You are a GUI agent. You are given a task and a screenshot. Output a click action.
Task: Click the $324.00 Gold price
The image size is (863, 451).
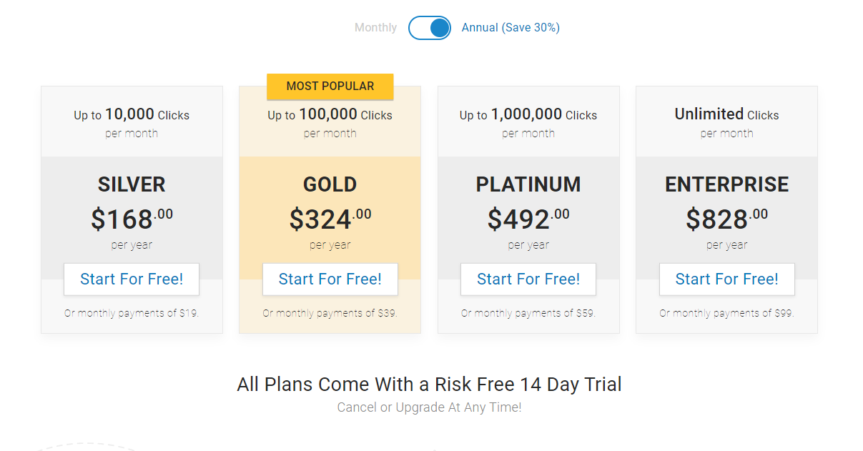tap(330, 219)
